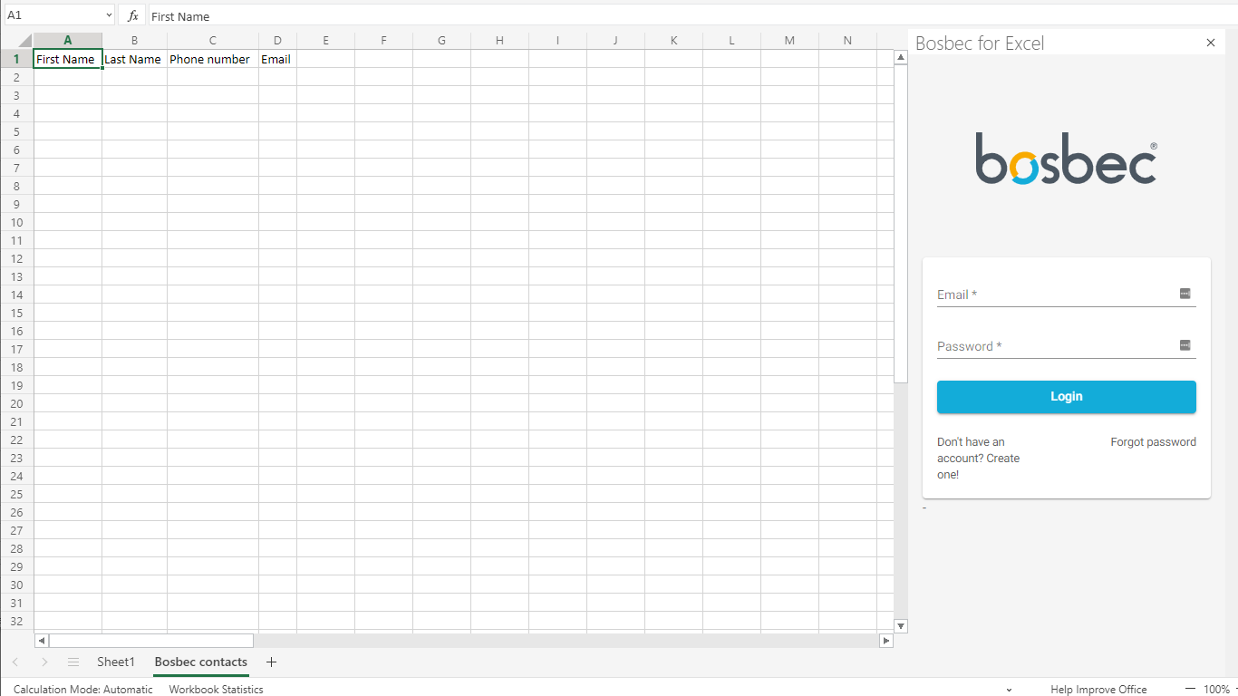Go to previous sheet arrow
The width and height of the screenshot is (1238, 696).
click(x=15, y=662)
